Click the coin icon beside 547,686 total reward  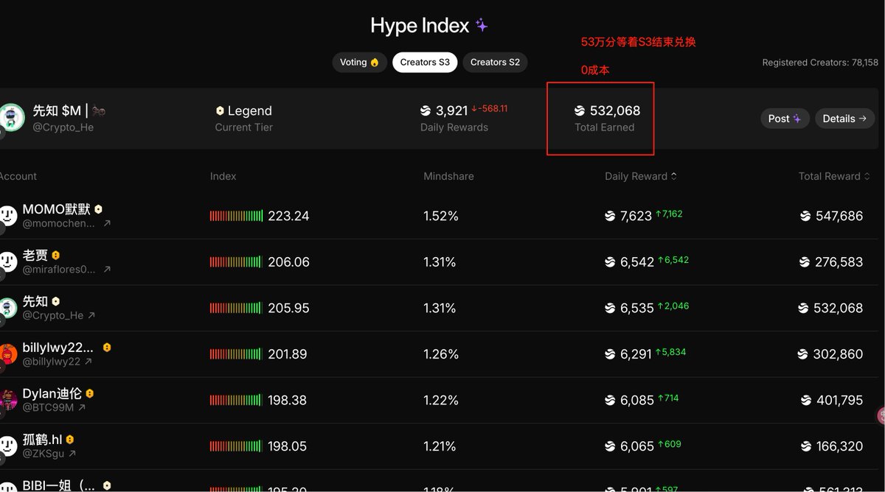click(805, 216)
